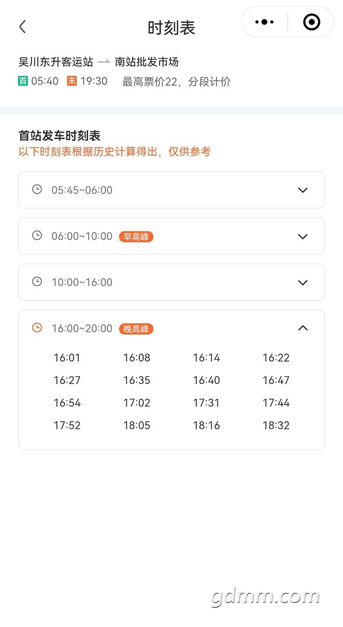Click the orange last-bus 末 badge icon

click(x=72, y=81)
